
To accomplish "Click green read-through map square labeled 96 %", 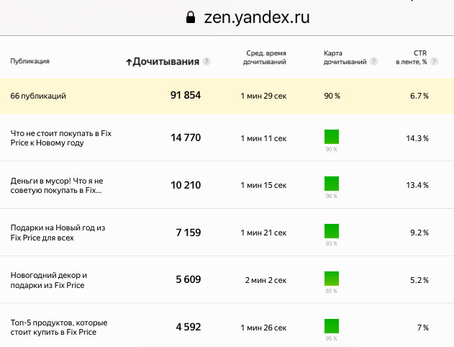I will pos(332,184).
